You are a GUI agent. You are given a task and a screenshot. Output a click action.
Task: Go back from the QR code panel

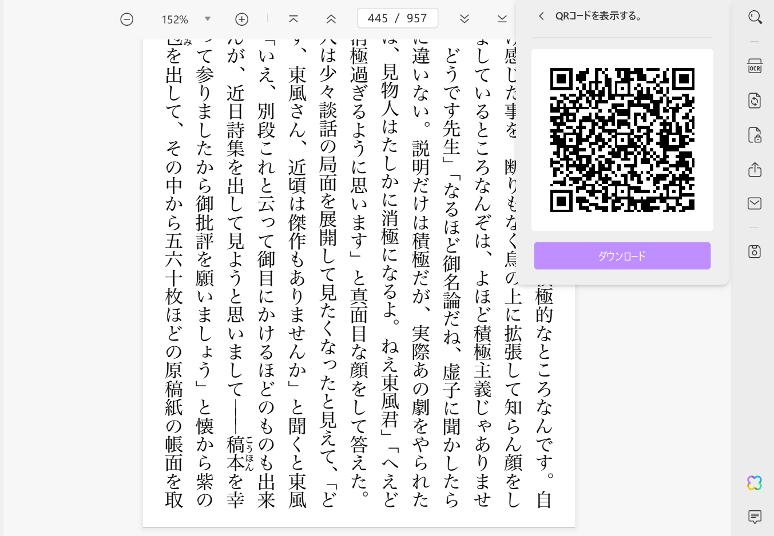(x=541, y=16)
